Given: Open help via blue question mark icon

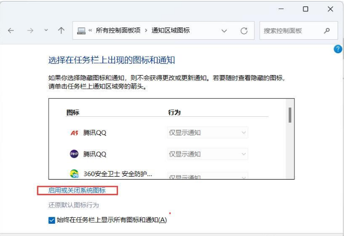Looking at the screenshot, I should (x=338, y=49).
